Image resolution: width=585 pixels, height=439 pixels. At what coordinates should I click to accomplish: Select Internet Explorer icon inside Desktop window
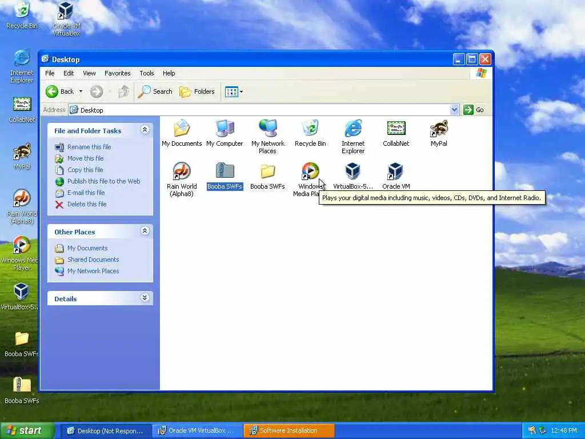point(353,137)
